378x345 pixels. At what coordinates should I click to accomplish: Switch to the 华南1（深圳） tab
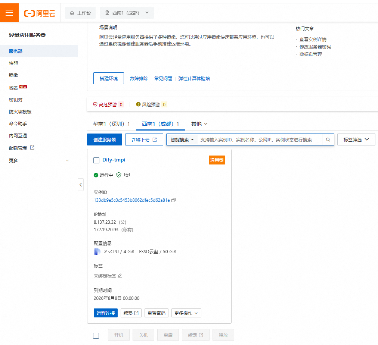pos(111,124)
